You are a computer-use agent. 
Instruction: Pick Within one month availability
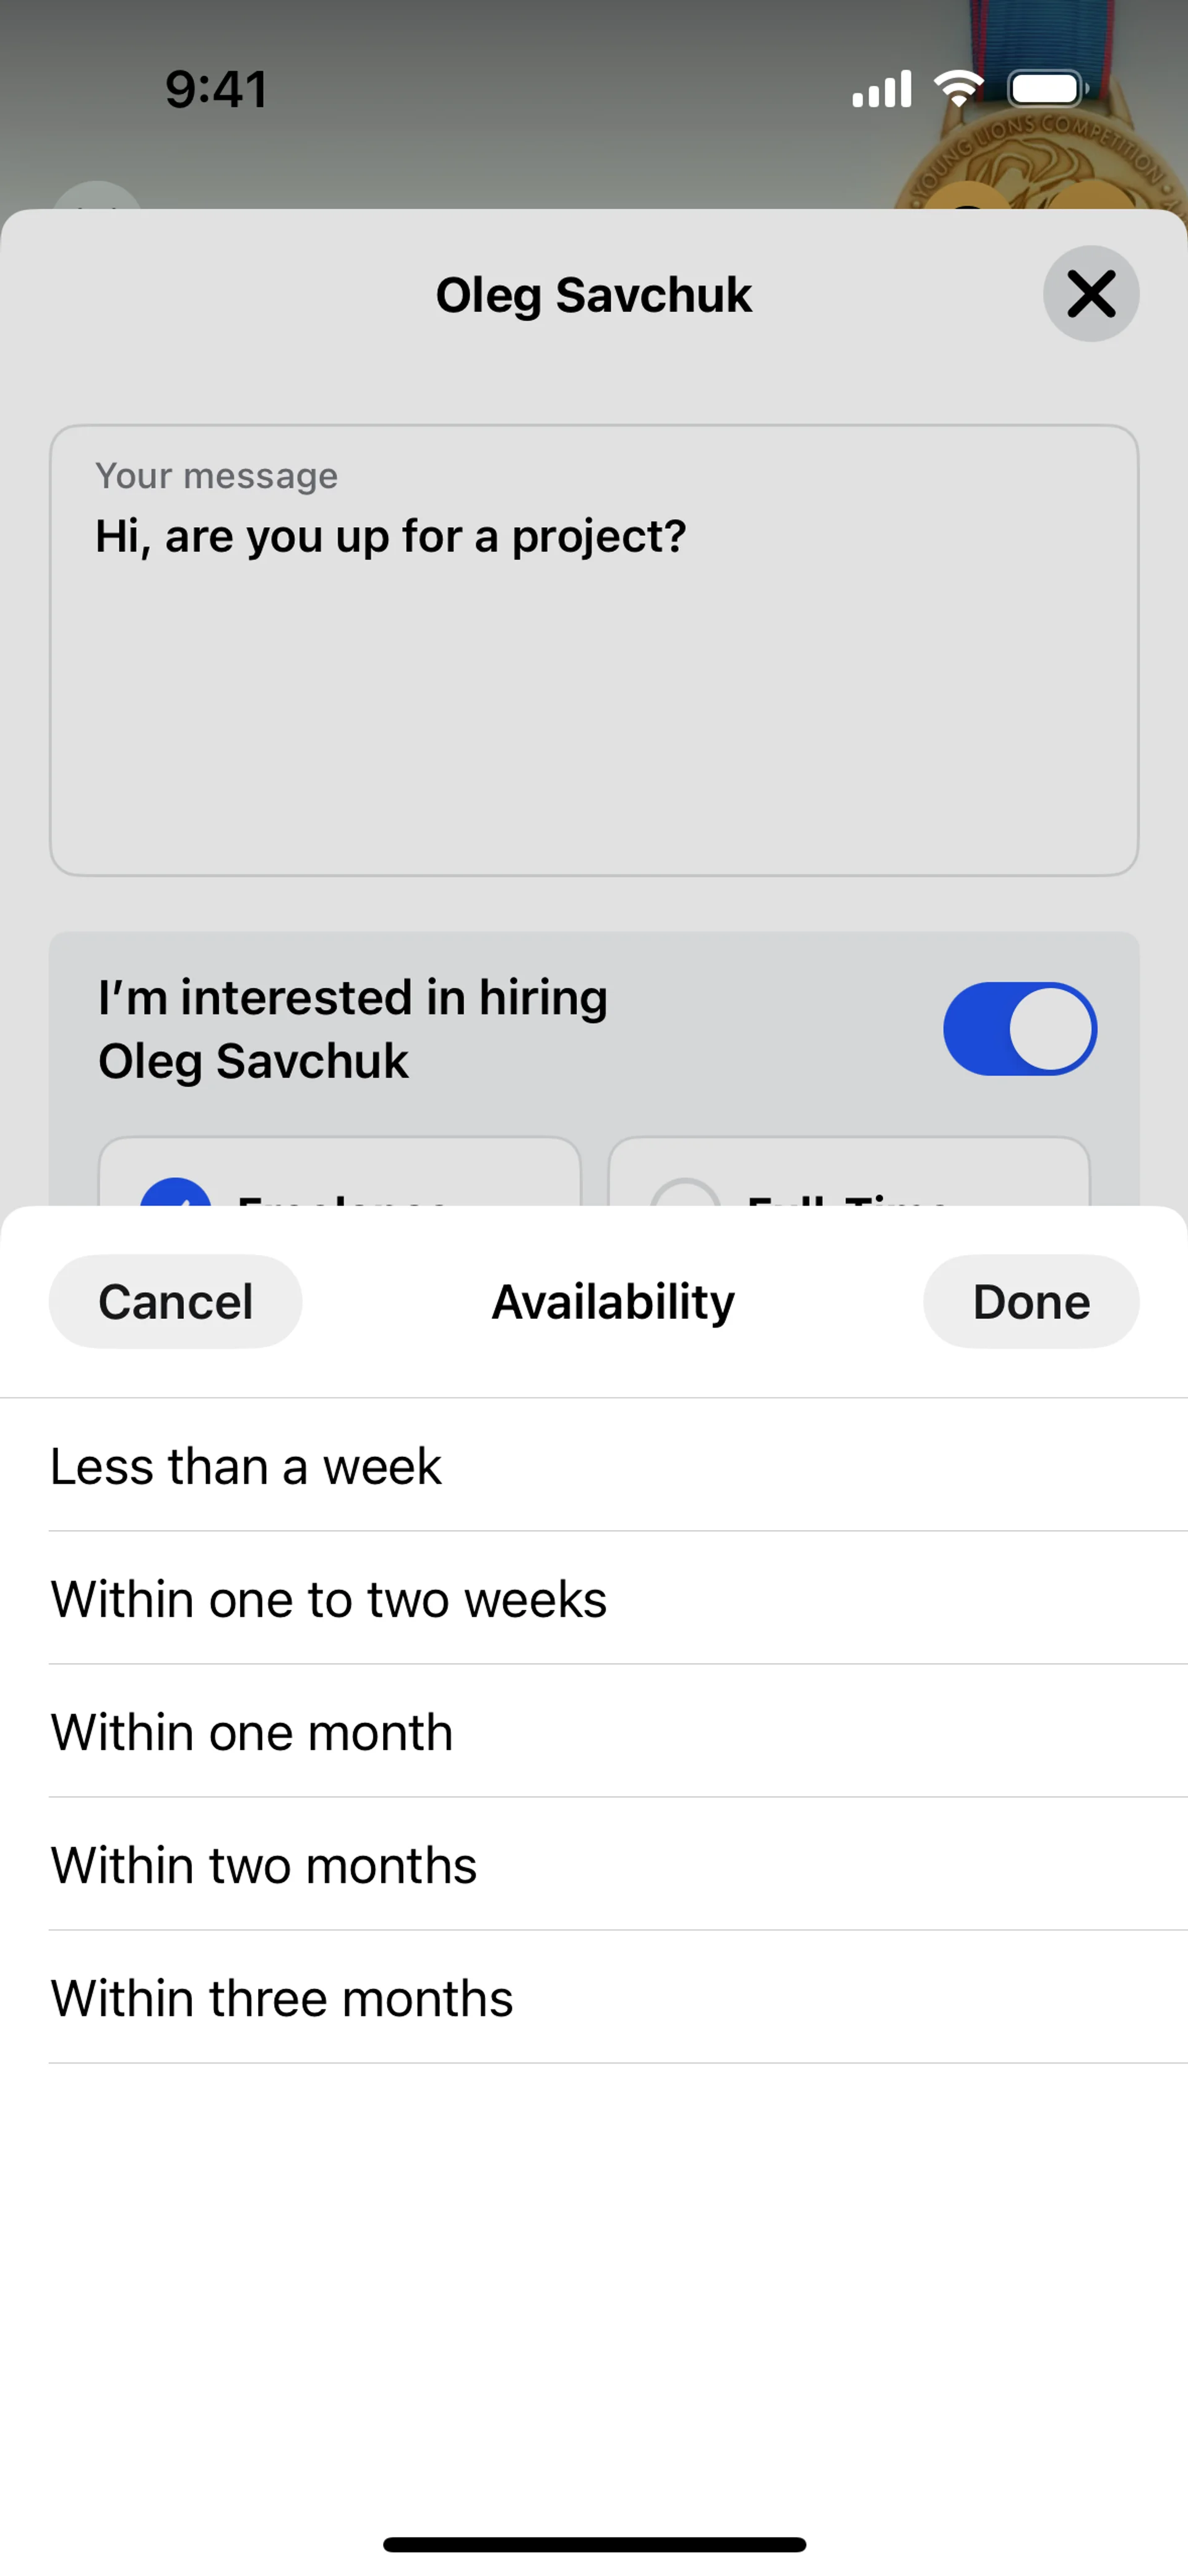252,1732
